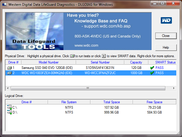Click the NTFS cell for D:\ drive
182x137 pixels.
click(69, 112)
